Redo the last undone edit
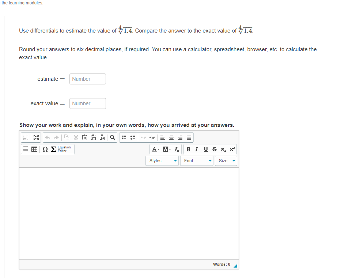The height and width of the screenshot is (280, 364). [x=56, y=137]
